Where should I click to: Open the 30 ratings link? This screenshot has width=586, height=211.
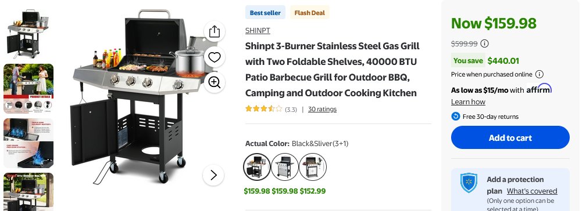tap(322, 109)
